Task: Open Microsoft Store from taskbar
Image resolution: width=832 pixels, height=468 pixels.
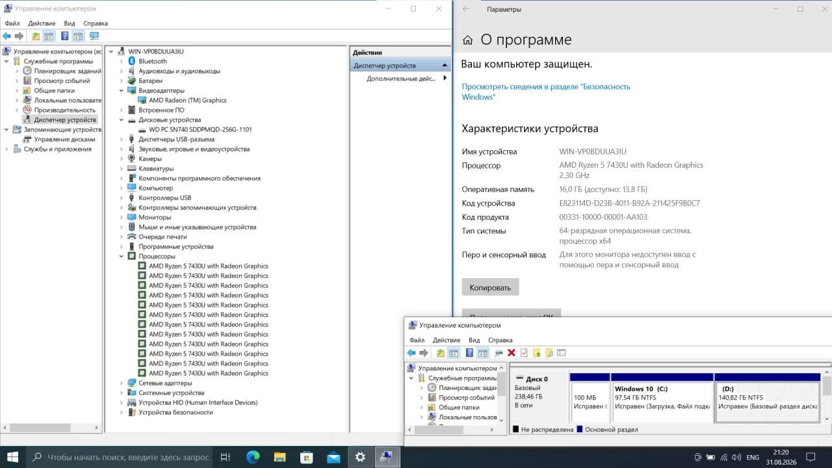Action: point(307,457)
